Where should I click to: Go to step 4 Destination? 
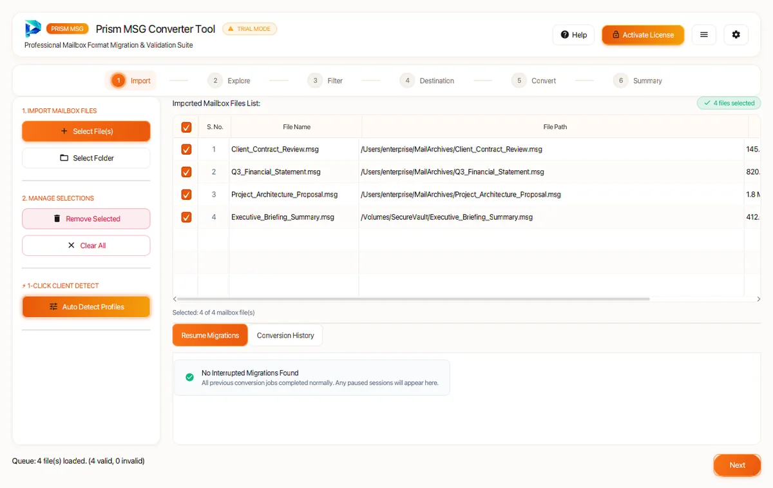coord(427,81)
